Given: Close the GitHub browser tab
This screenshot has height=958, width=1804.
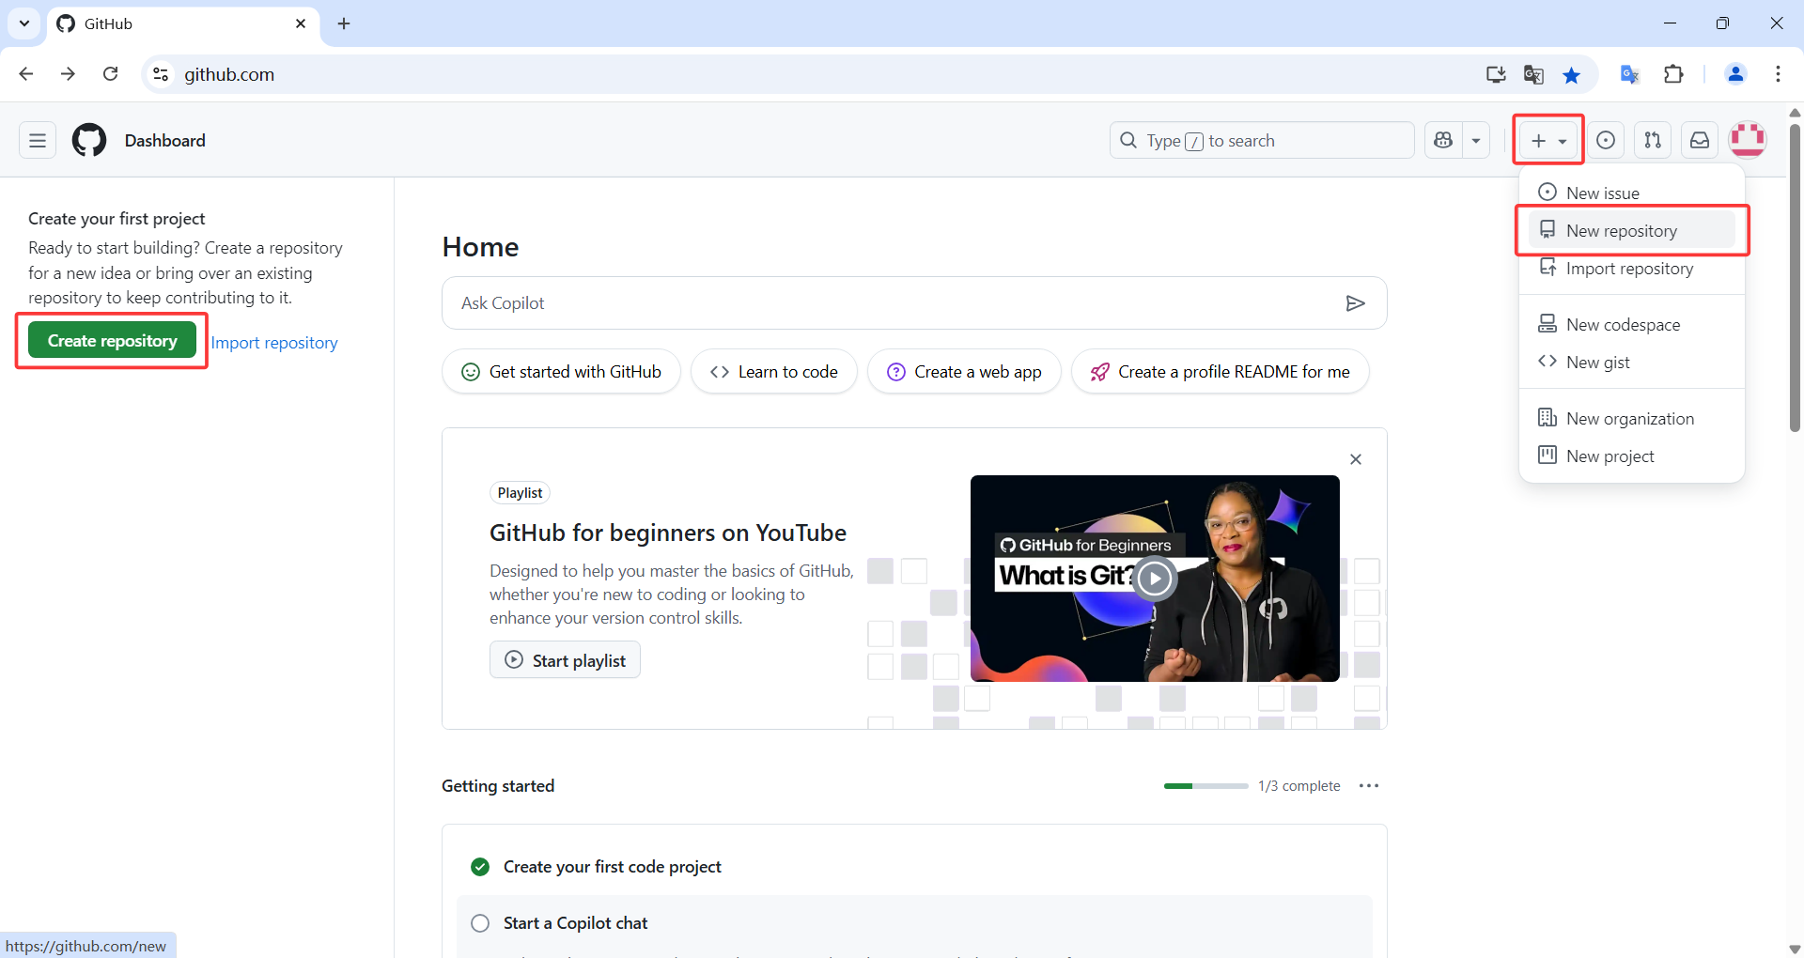Looking at the screenshot, I should [x=301, y=23].
